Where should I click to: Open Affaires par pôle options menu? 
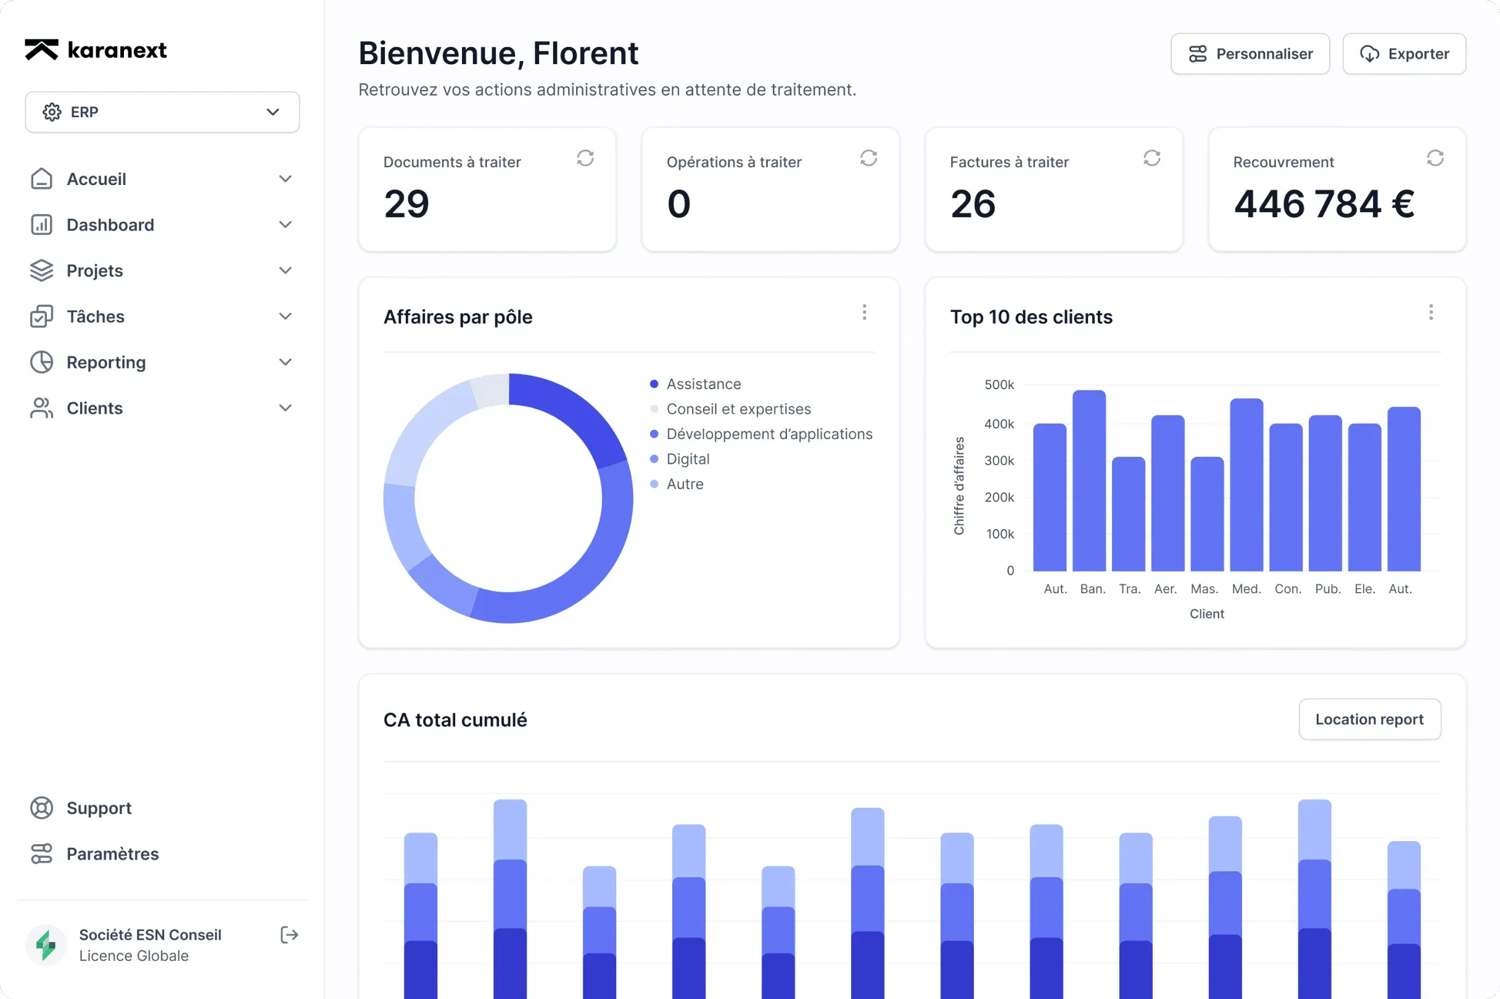pyautogui.click(x=864, y=312)
